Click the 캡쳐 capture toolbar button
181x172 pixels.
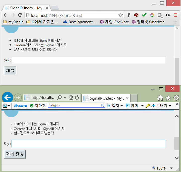(113, 106)
